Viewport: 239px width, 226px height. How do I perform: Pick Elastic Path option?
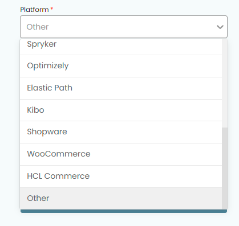121,88
